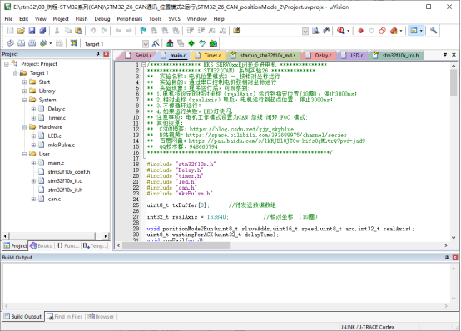Click the pan.baidu.com URL in comments
The image size is (461, 331).
pos(276,141)
